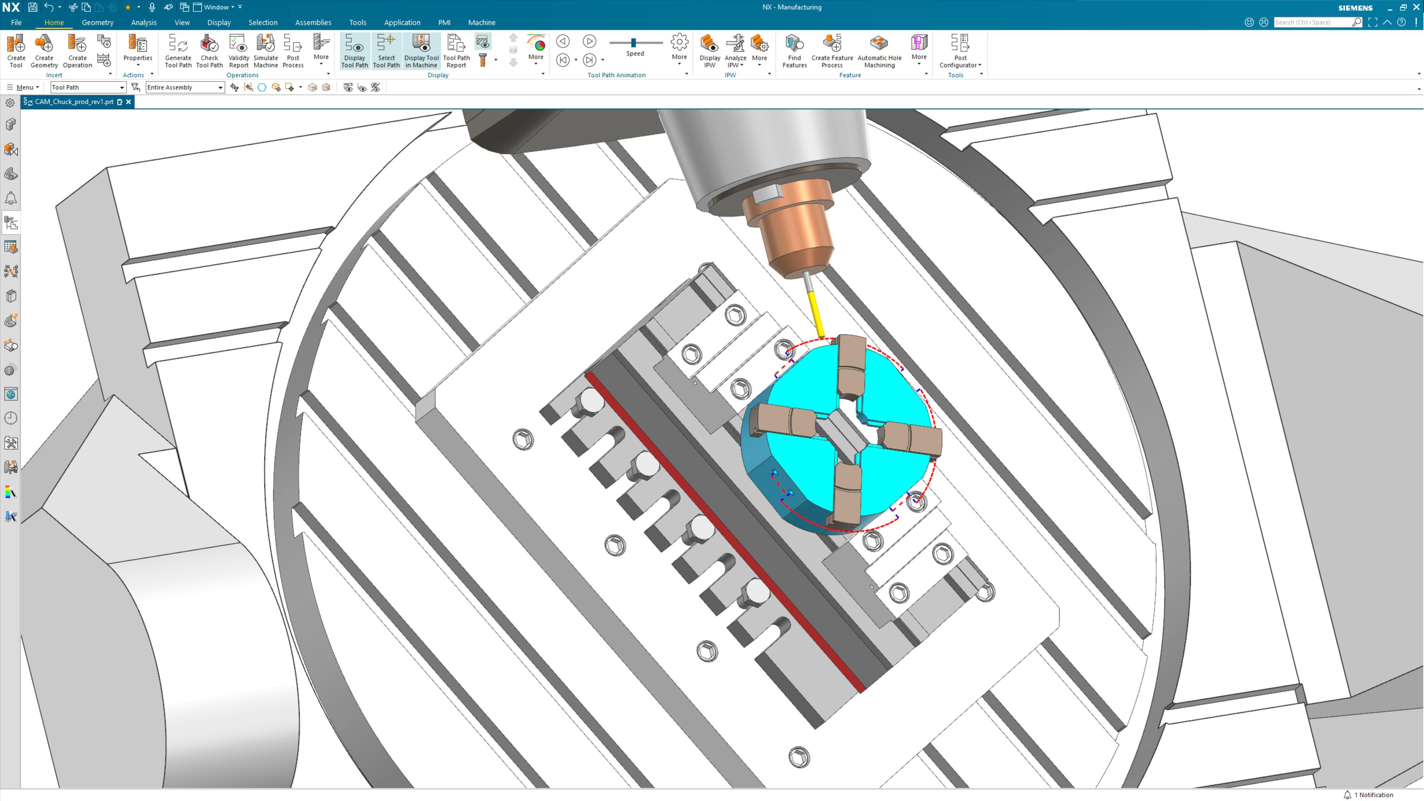This screenshot has width=1424, height=801.
Task: Open Simulate Machine
Action: (x=266, y=51)
